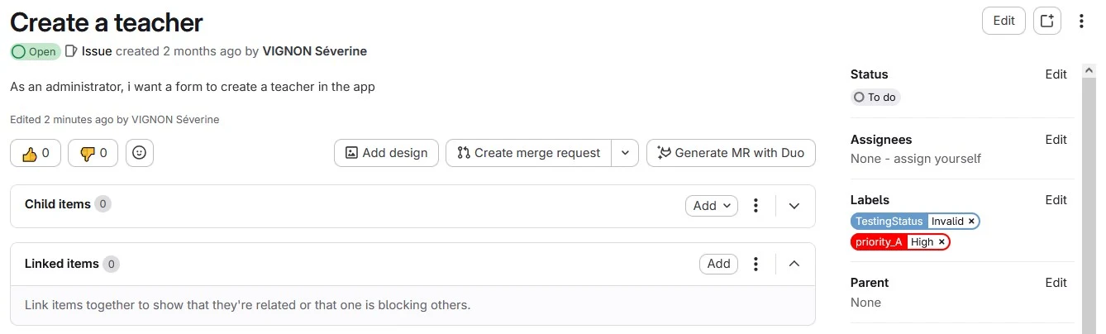Viewport: 1106px width, 334px height.
Task: Click the thumbs down reaction button
Action: tap(93, 153)
